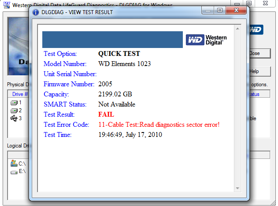Click the Drive # column header
Image resolution: width=278 pixels, height=206 pixels.
(19, 94)
